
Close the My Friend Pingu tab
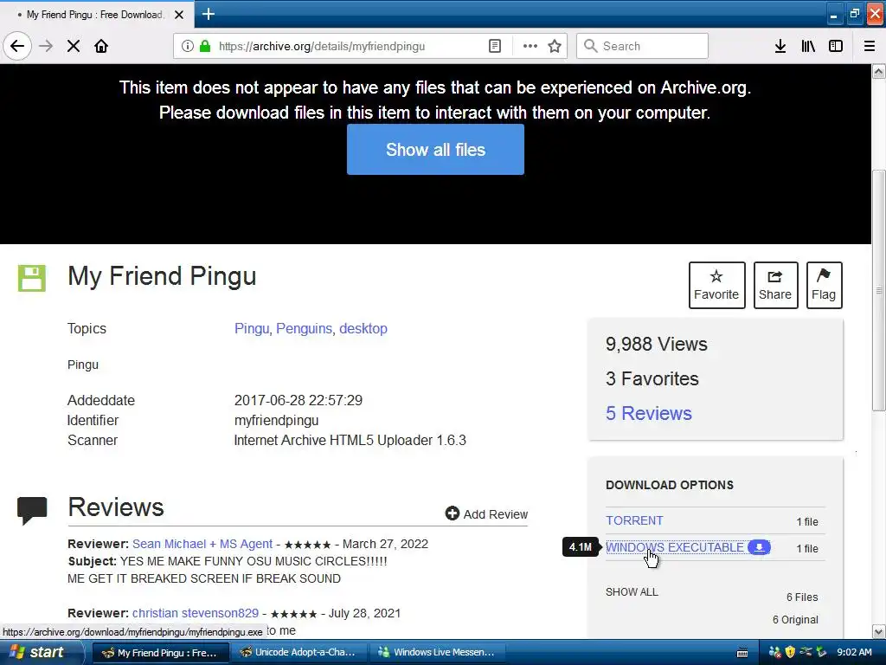(179, 15)
